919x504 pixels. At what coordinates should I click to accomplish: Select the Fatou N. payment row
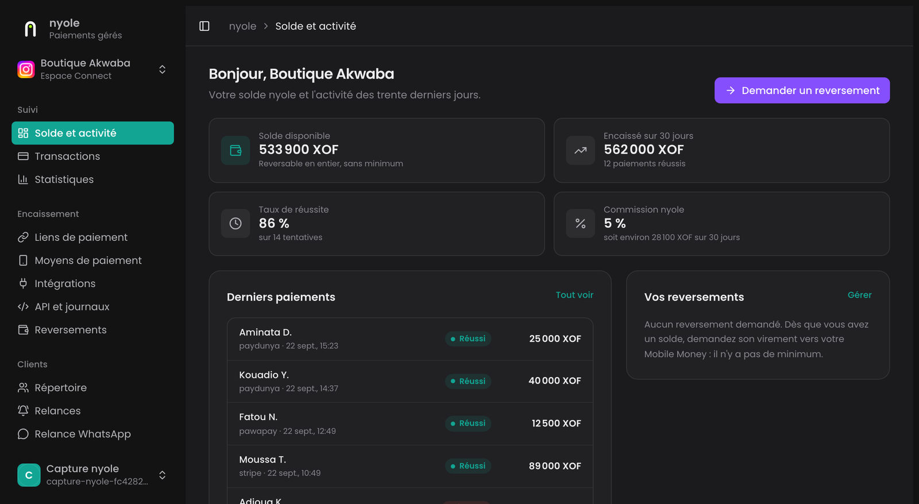click(x=410, y=424)
